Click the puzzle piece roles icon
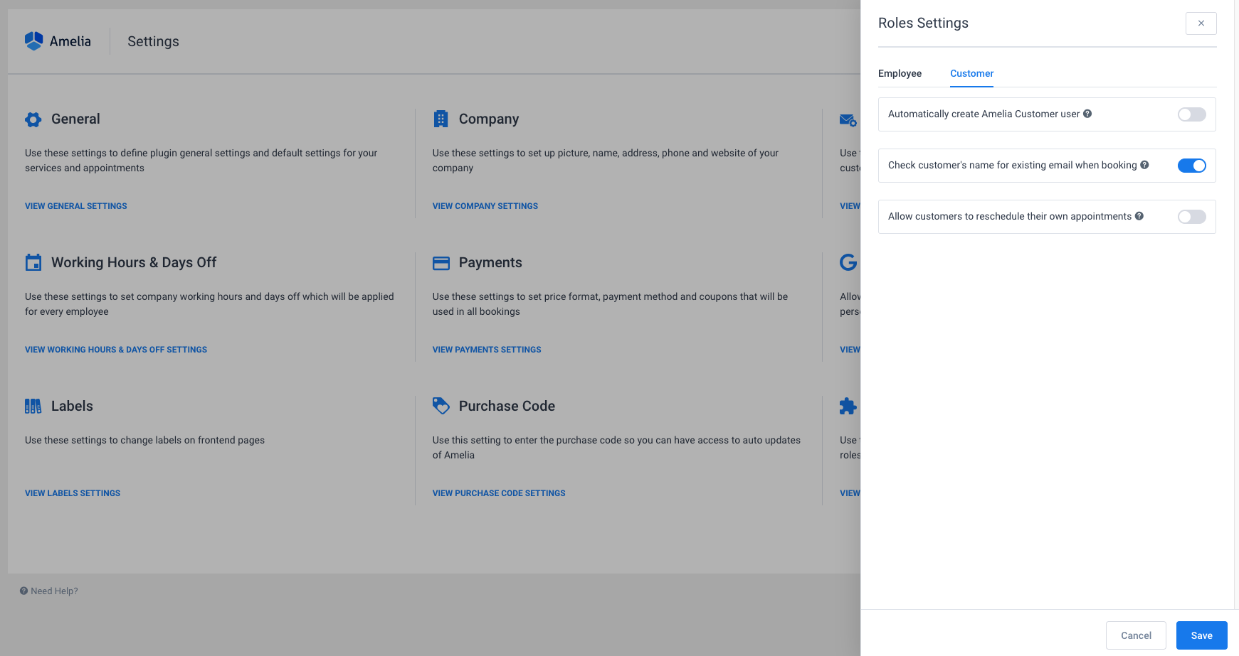1239x656 pixels. tap(848, 406)
